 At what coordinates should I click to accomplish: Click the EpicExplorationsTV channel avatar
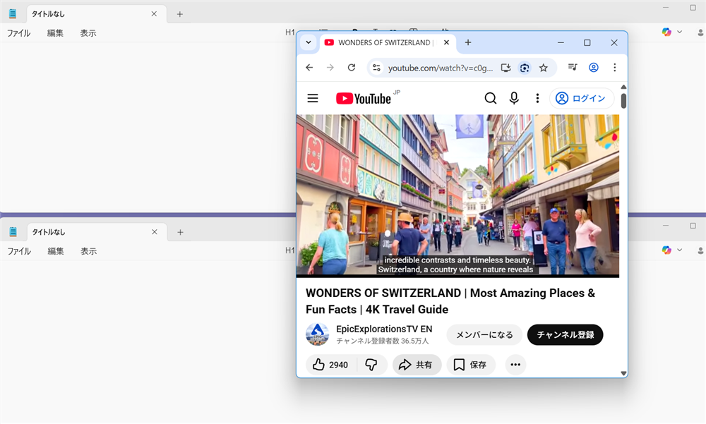pos(317,334)
